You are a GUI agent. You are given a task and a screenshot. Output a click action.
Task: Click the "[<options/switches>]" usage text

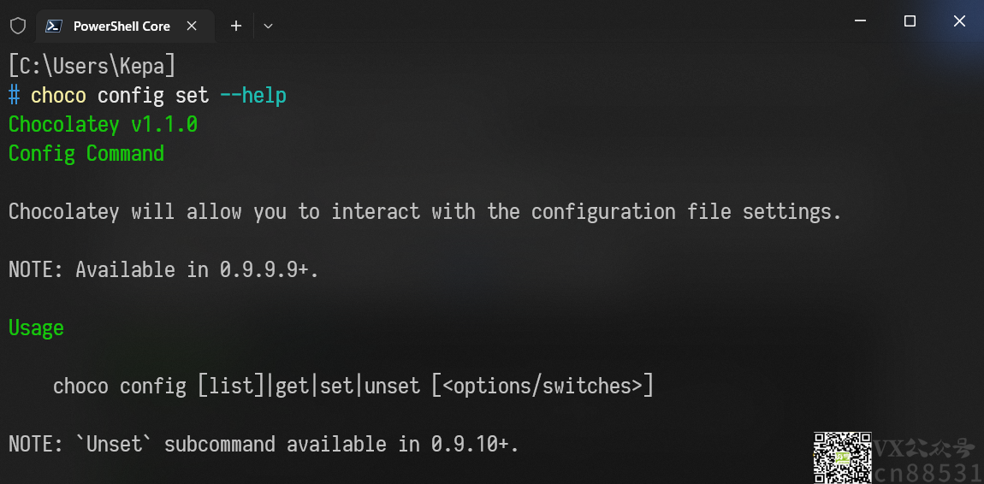pos(542,386)
